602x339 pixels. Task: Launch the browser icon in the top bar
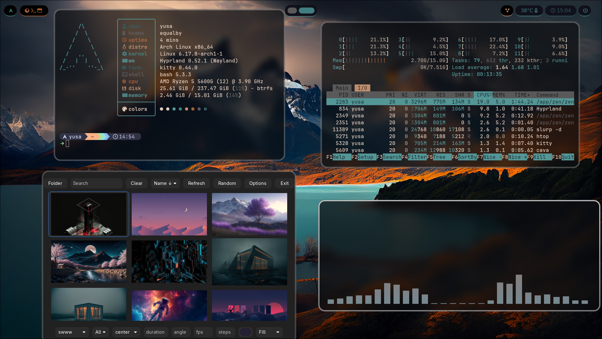pyautogui.click(x=27, y=11)
